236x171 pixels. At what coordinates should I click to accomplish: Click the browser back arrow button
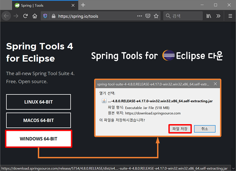[x=6, y=16]
